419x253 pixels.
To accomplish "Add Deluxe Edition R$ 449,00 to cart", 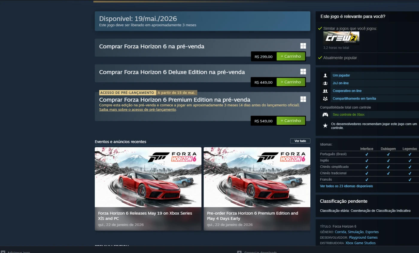I will [291, 82].
